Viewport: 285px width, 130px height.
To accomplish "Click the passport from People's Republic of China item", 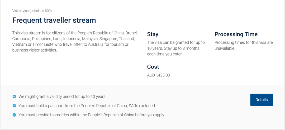I will tap(87, 106).
